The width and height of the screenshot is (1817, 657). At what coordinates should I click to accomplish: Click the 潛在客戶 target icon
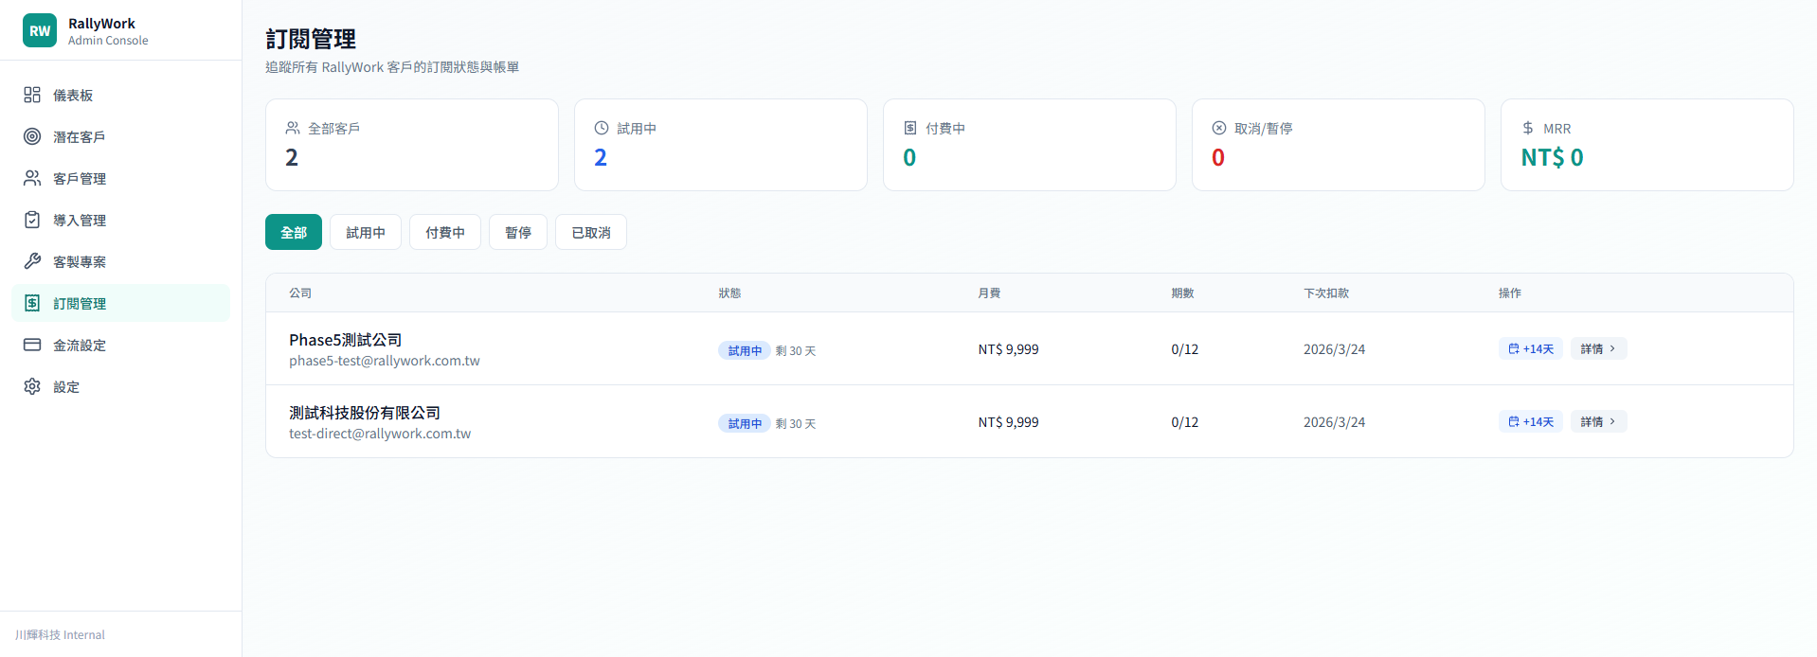click(x=32, y=136)
